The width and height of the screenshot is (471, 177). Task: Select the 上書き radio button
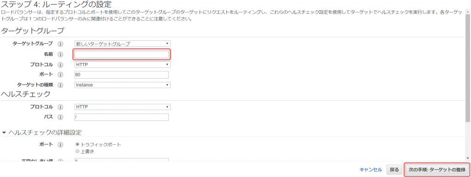pyautogui.click(x=77, y=151)
